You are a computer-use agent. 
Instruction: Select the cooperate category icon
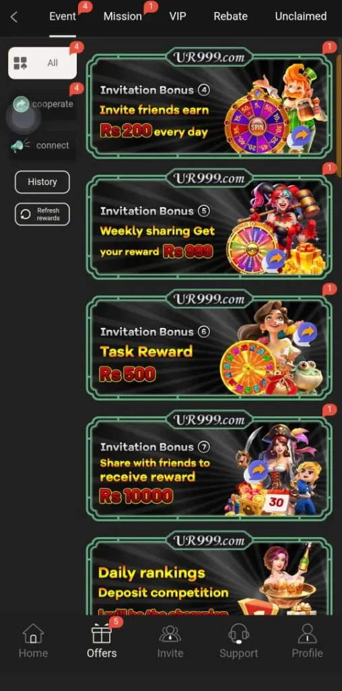[x=21, y=105]
